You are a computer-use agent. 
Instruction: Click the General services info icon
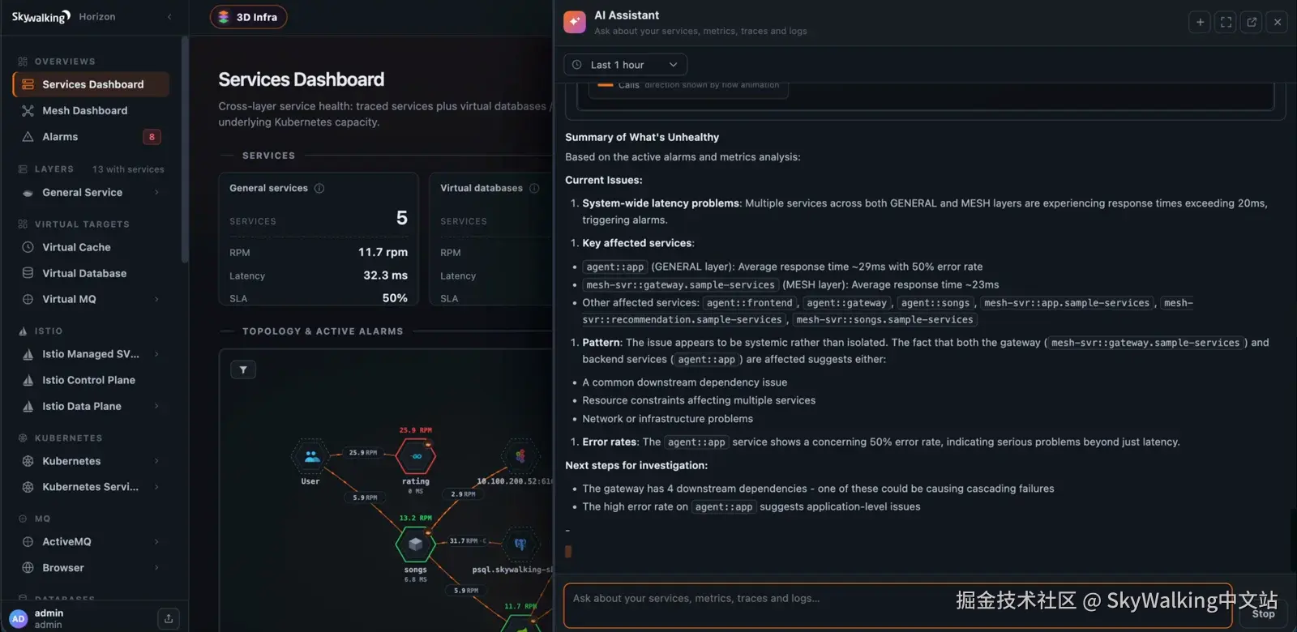pyautogui.click(x=319, y=188)
